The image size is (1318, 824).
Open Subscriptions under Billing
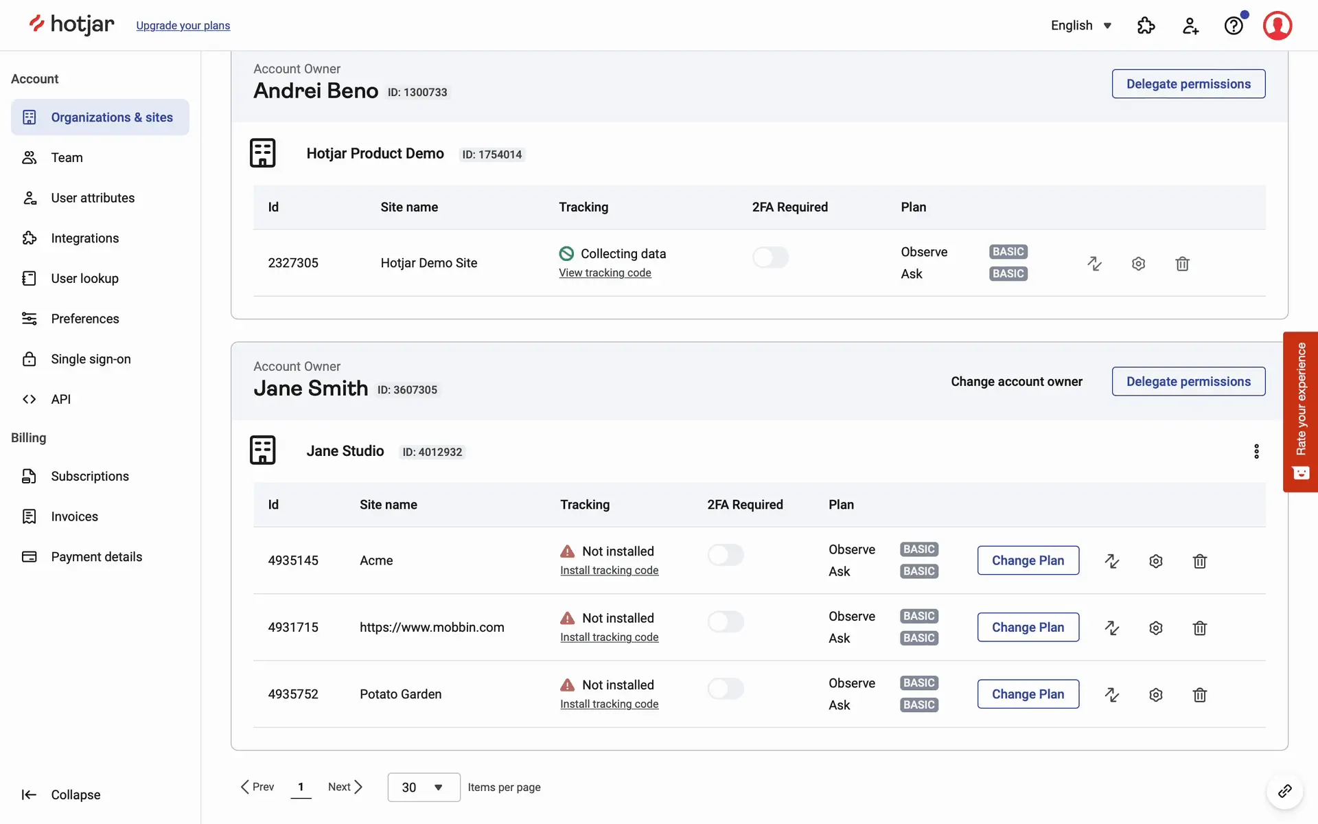coord(89,477)
